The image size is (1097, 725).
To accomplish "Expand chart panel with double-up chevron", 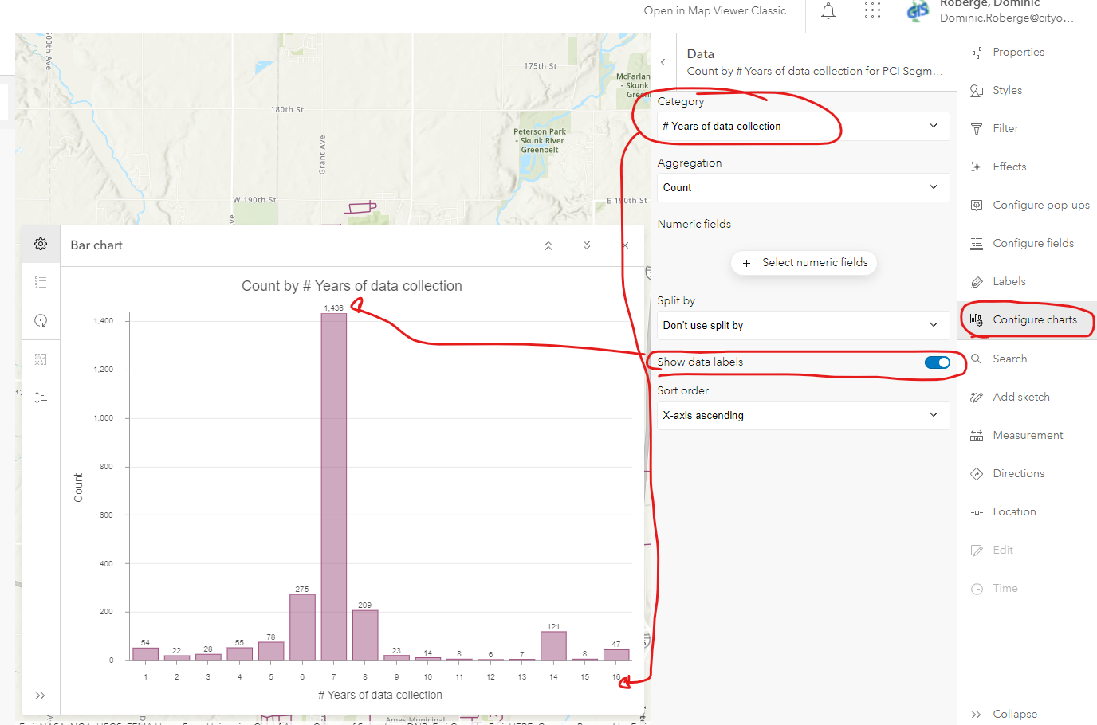I will [548, 245].
